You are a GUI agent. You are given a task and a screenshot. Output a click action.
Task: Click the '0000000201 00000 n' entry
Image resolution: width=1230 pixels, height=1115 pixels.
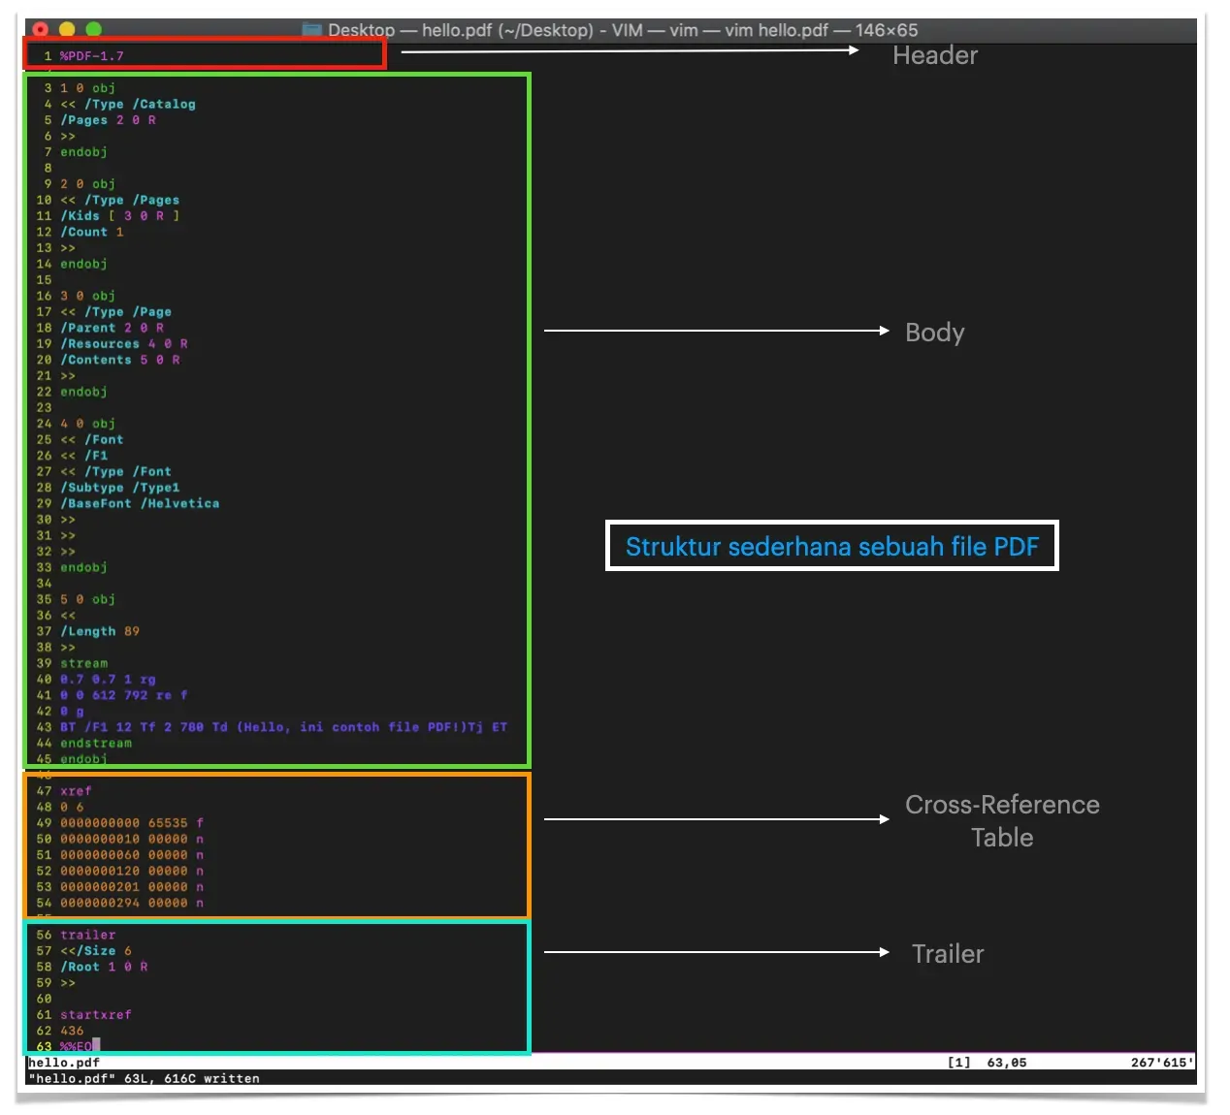coord(132,887)
